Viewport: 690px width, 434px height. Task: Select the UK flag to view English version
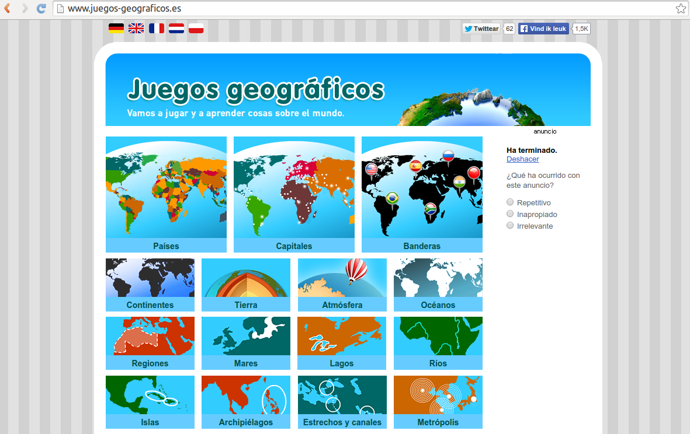pyautogui.click(x=136, y=27)
